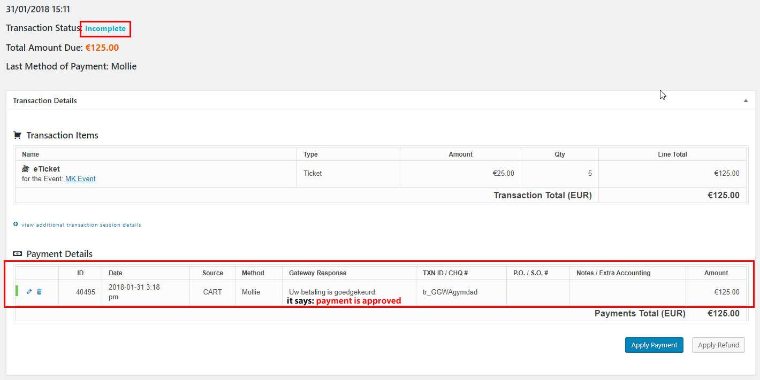Click the trash delete payment icon
This screenshot has width=760, height=380.
pos(39,292)
